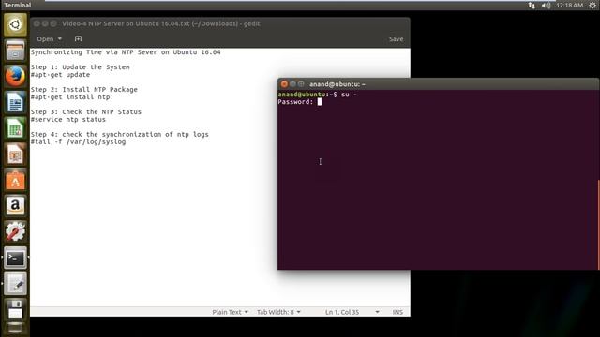The width and height of the screenshot is (600, 337).
Task: Open network connection indicator in top panel
Action: coord(532,6)
